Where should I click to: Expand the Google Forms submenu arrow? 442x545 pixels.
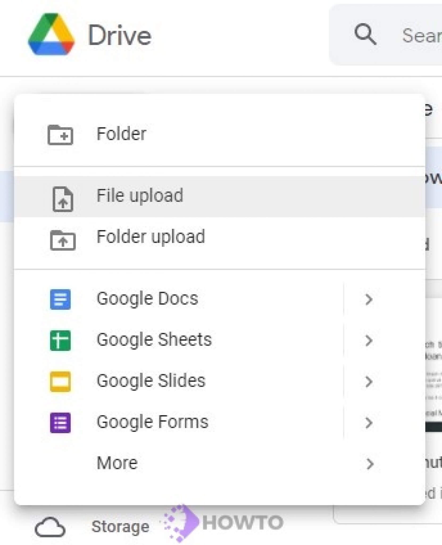(369, 423)
